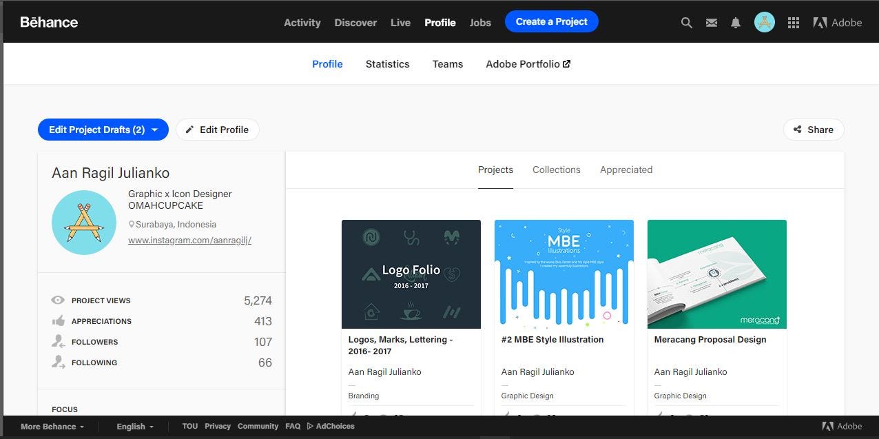The width and height of the screenshot is (879, 439).
Task: Open Community link in footer
Action: click(258, 427)
